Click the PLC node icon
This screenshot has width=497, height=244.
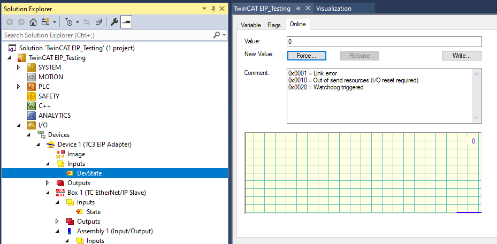[32, 87]
